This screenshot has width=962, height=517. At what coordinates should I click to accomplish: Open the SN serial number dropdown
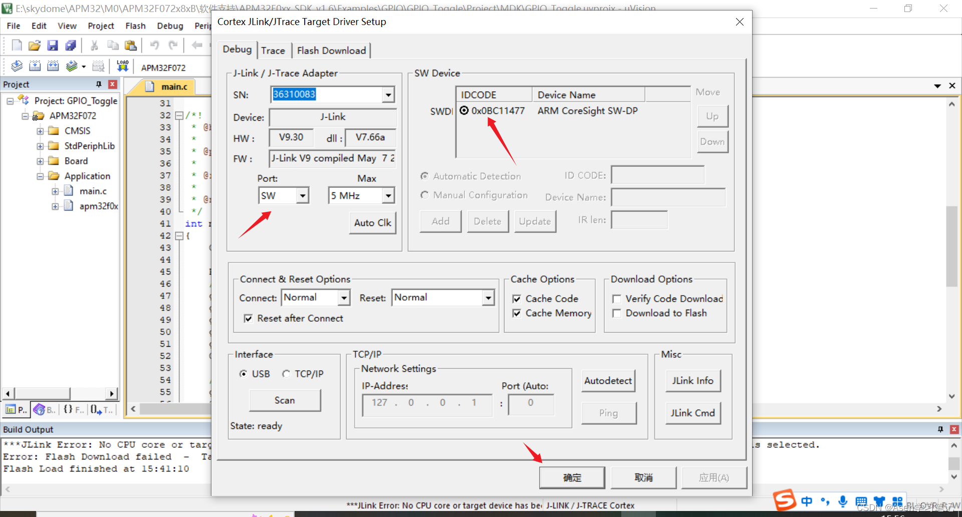[388, 95]
